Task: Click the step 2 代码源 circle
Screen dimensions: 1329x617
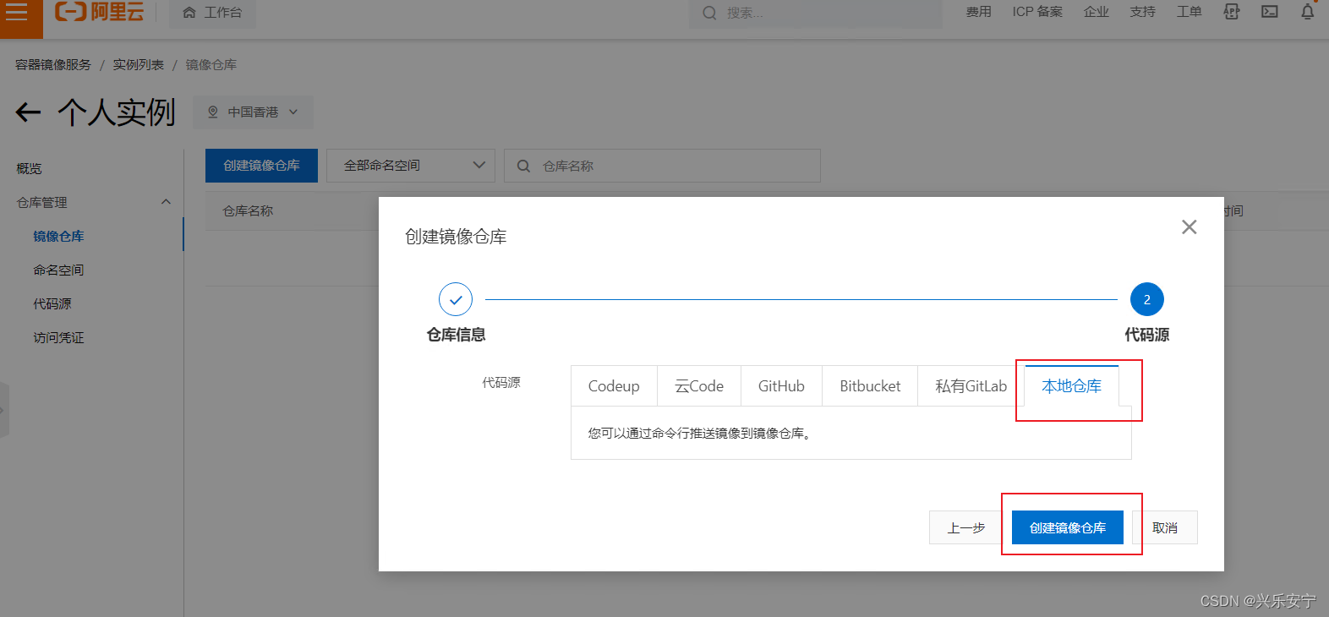Action: coord(1147,299)
